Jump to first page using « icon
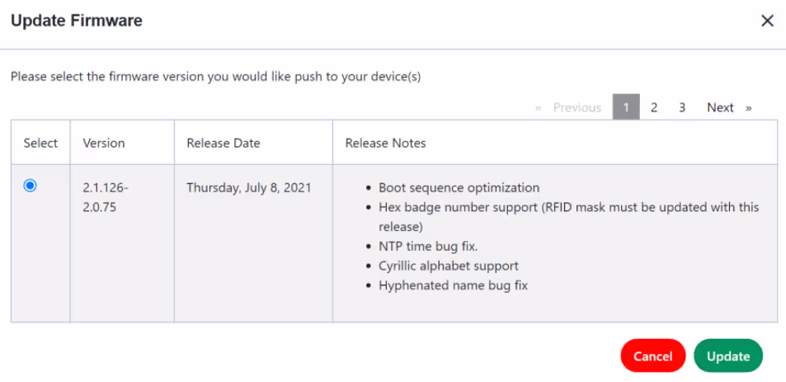Image resolution: width=786 pixels, height=382 pixels. tap(539, 108)
